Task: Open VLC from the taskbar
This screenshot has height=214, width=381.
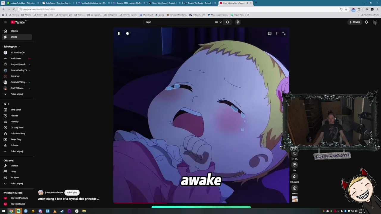Action: [55, 211]
